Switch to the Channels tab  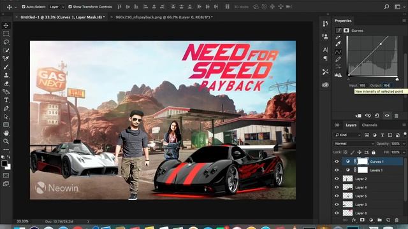tap(370, 125)
